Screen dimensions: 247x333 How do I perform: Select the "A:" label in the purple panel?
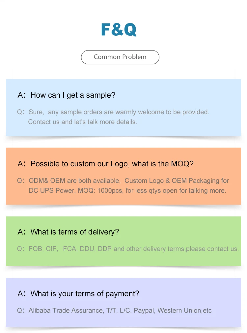(21, 294)
